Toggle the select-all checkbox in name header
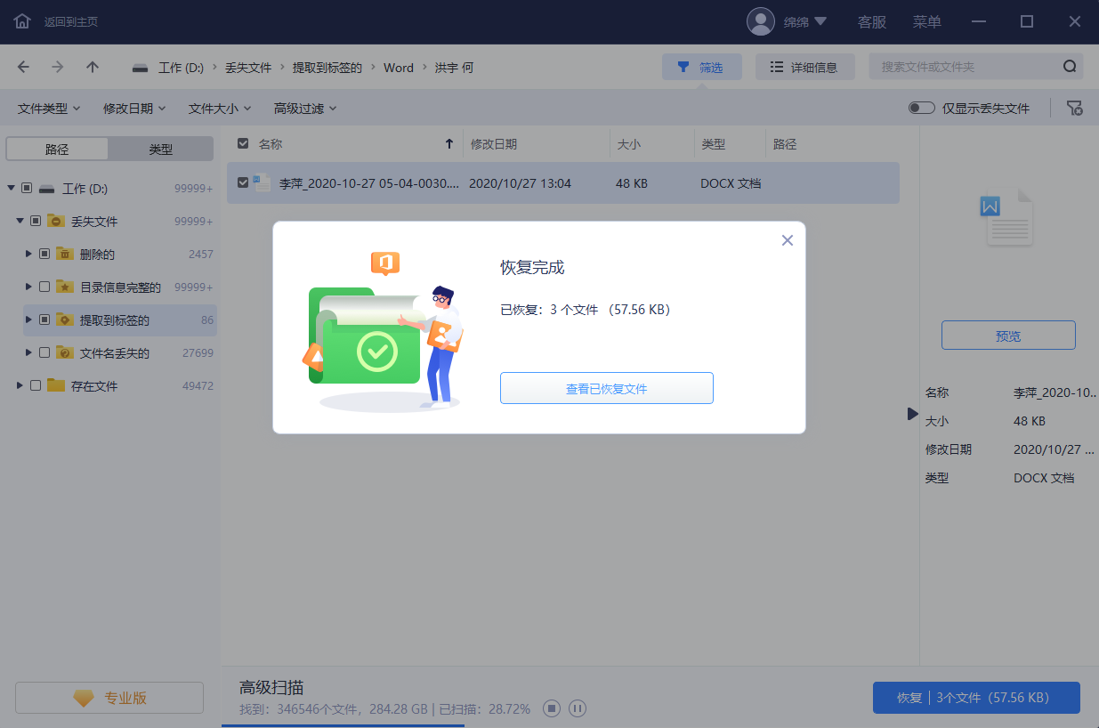 (243, 143)
